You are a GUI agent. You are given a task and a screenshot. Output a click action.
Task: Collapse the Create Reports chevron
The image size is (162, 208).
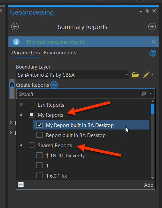tap(54, 85)
